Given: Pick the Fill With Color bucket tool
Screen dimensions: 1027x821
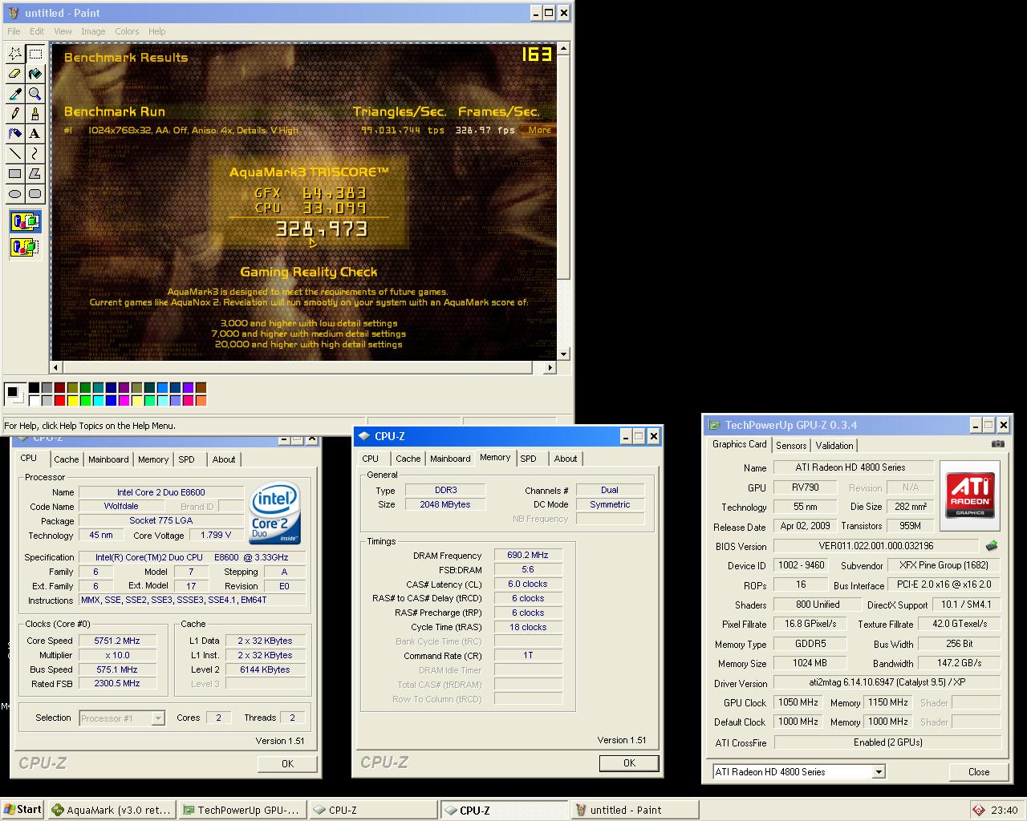Looking at the screenshot, I should coord(35,74).
